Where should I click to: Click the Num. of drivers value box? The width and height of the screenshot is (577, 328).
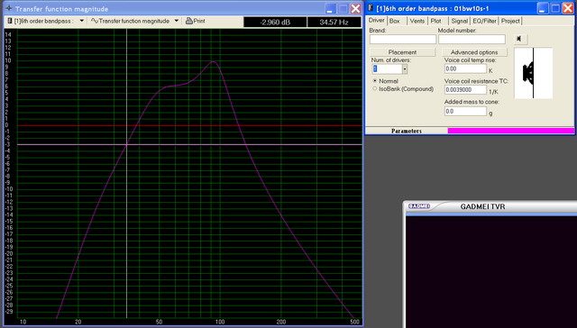pyautogui.click(x=387, y=68)
